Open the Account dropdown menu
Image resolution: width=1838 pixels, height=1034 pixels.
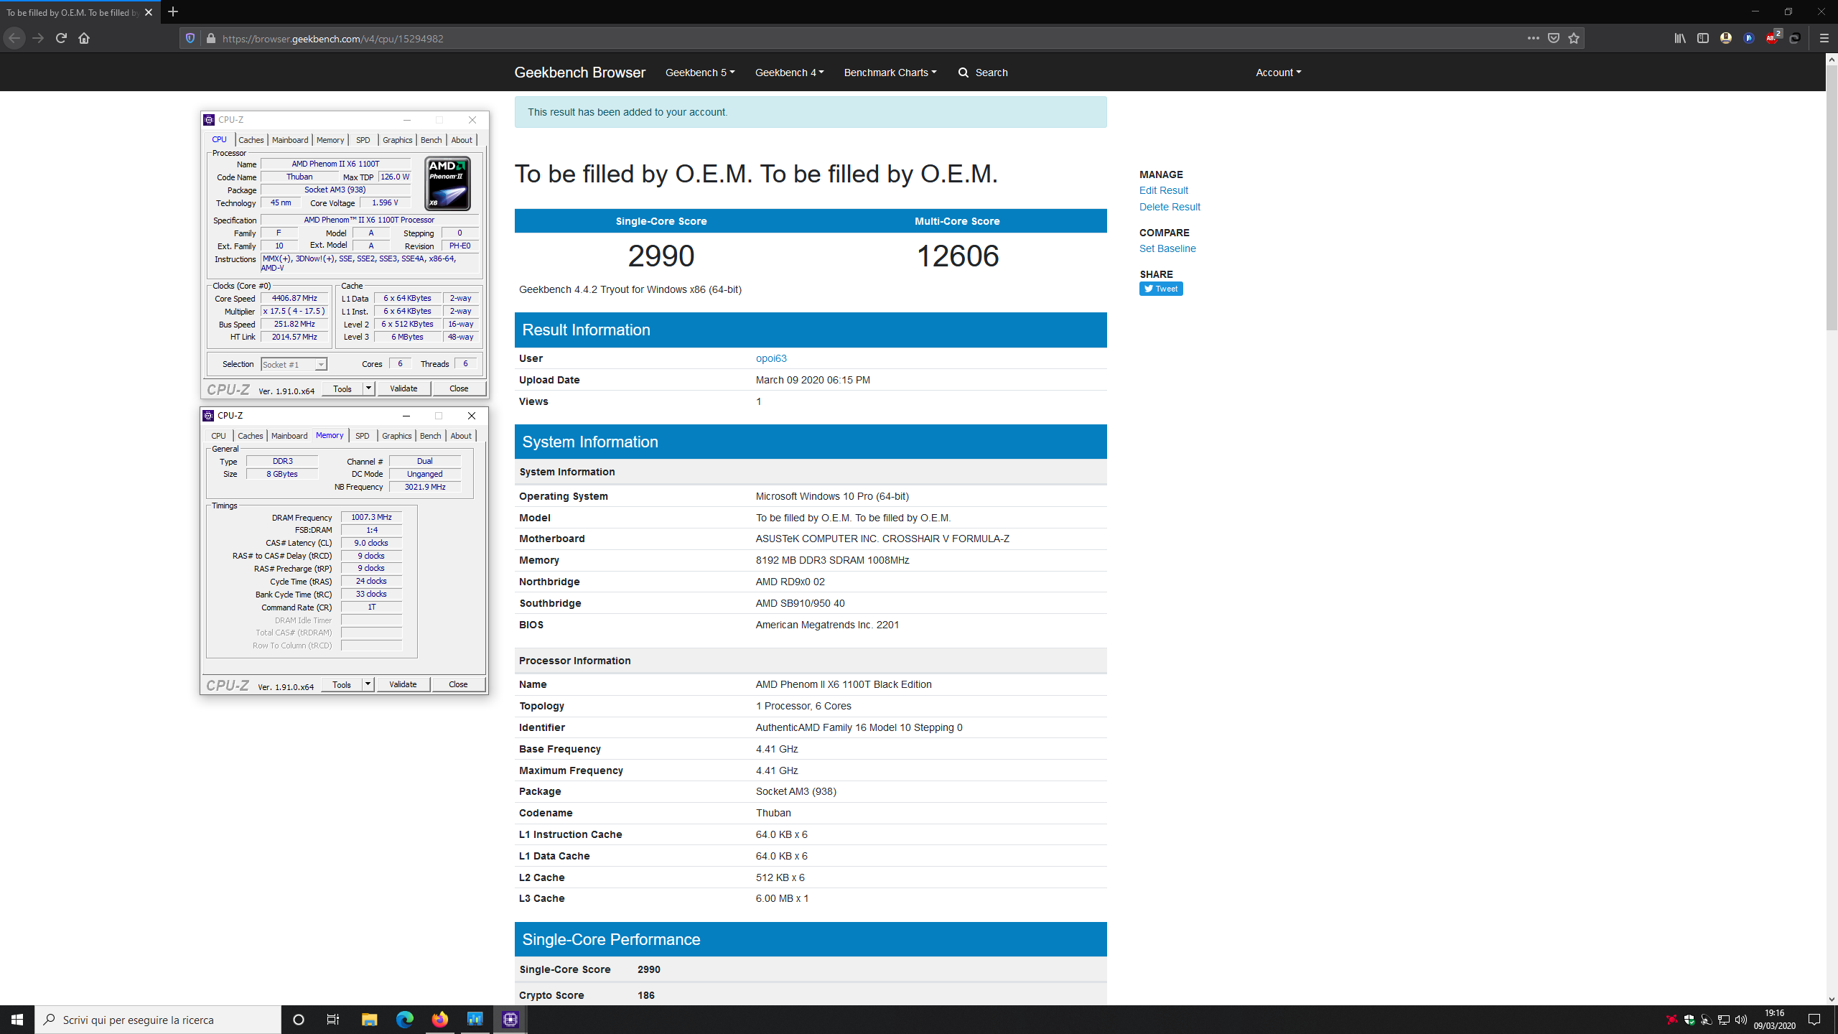click(1278, 73)
